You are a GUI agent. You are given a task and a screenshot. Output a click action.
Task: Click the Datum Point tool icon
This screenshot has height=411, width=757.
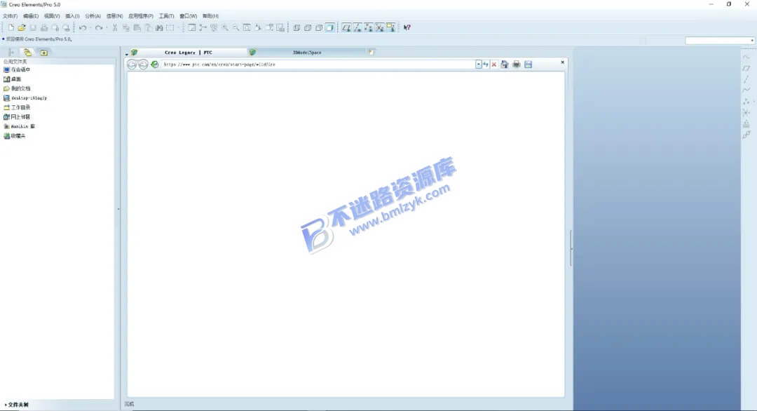pos(746,102)
